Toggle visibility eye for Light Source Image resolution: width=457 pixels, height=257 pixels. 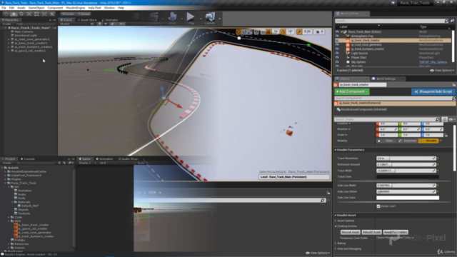[x=337, y=54]
